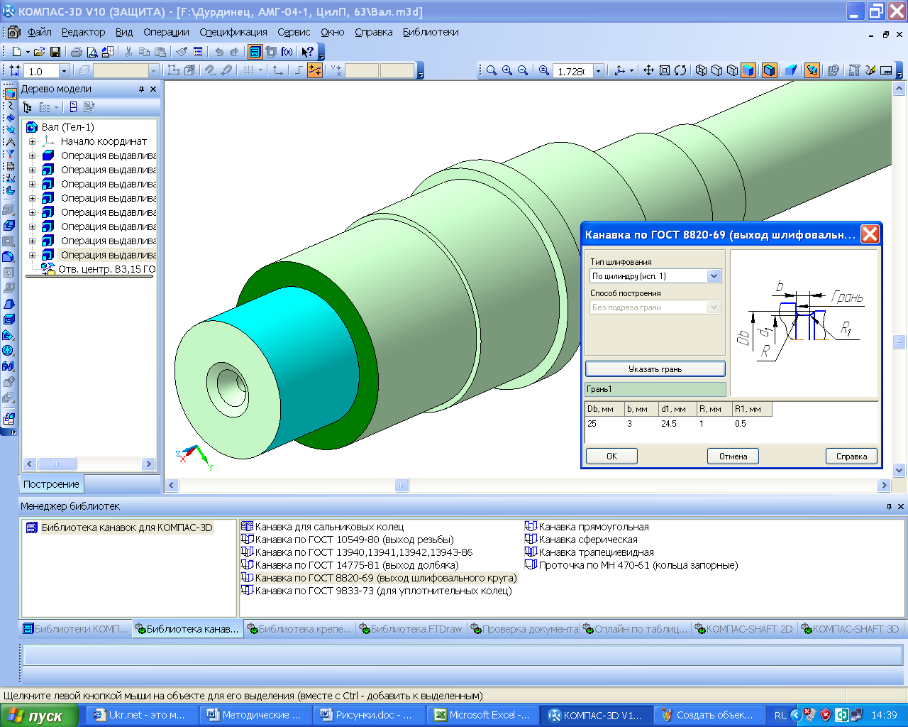
Task: Confirm the groove dialog with ОК
Action: click(x=611, y=457)
